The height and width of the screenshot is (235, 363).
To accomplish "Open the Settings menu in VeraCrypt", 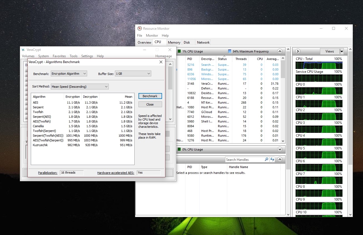I will [x=87, y=56].
